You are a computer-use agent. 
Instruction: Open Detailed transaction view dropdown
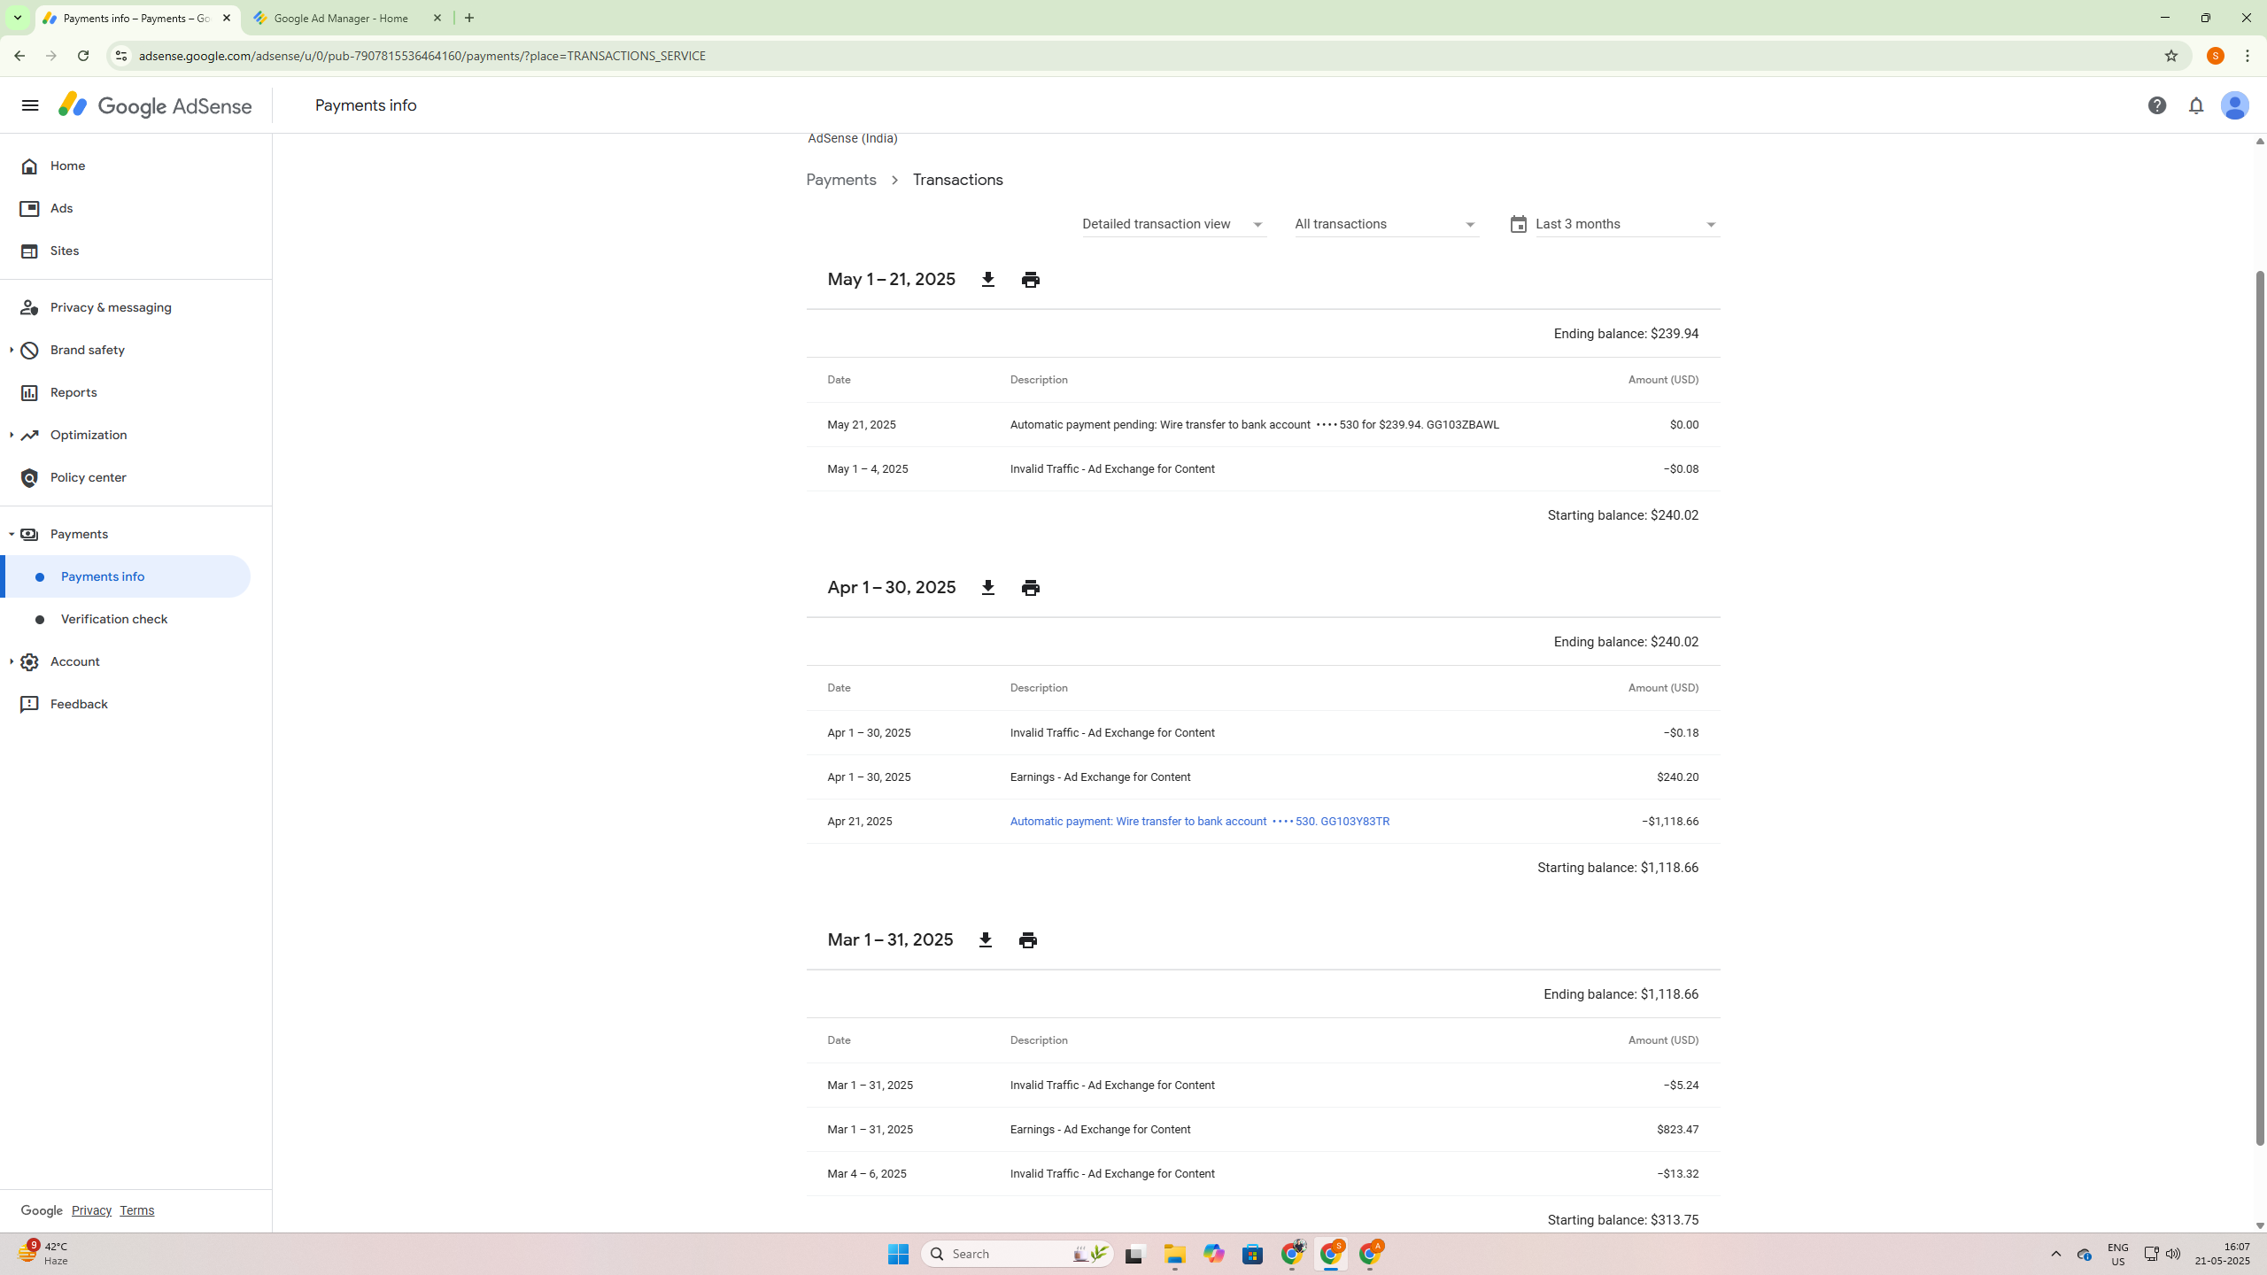click(1173, 225)
